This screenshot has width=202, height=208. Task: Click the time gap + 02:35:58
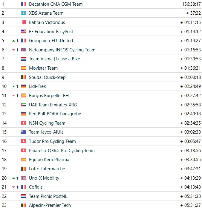(191, 105)
